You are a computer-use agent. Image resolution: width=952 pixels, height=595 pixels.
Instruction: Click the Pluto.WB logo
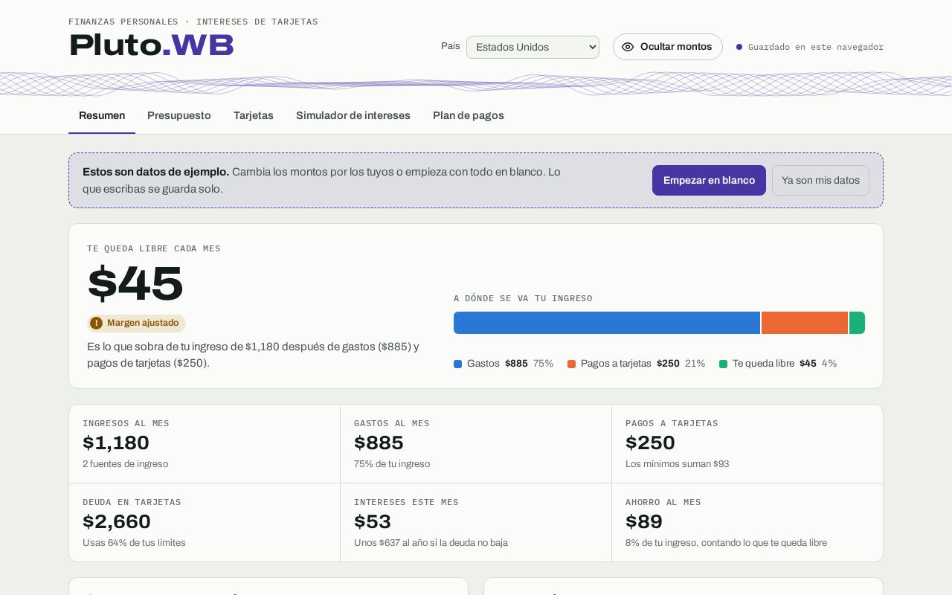tap(152, 45)
